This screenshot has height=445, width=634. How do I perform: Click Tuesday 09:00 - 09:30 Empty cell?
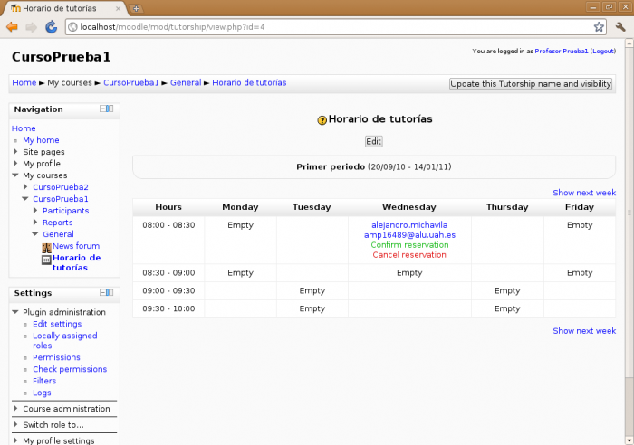pos(312,290)
